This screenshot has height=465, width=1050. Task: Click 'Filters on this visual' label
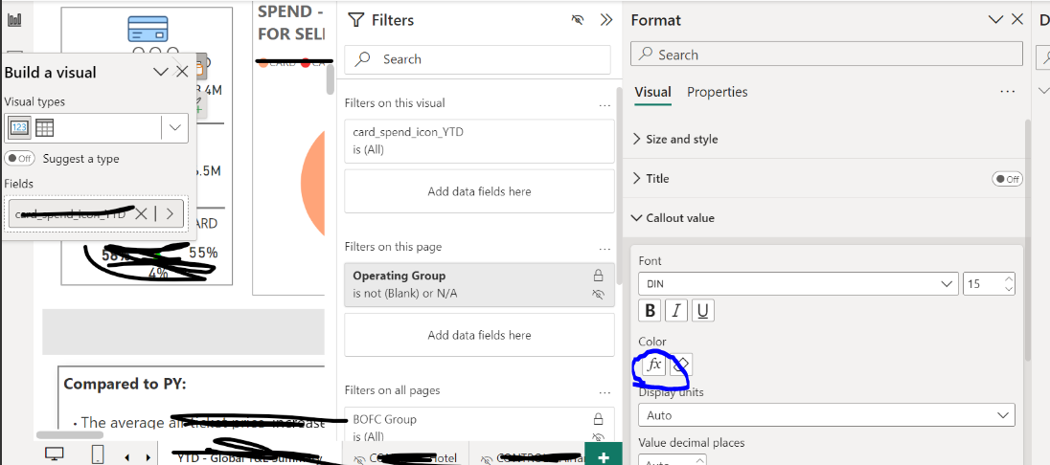click(395, 103)
